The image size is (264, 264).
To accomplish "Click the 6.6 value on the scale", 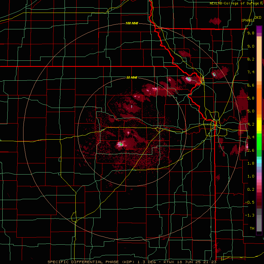I will point(251,85).
